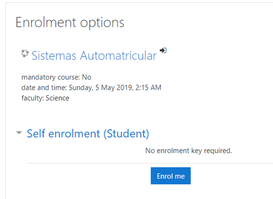Screen dimensions: 273x199
Task: Click the date and time label
Action: point(44,88)
